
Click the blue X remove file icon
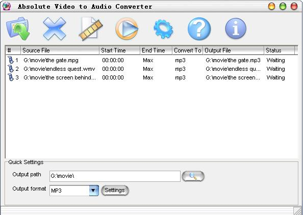coord(54,29)
